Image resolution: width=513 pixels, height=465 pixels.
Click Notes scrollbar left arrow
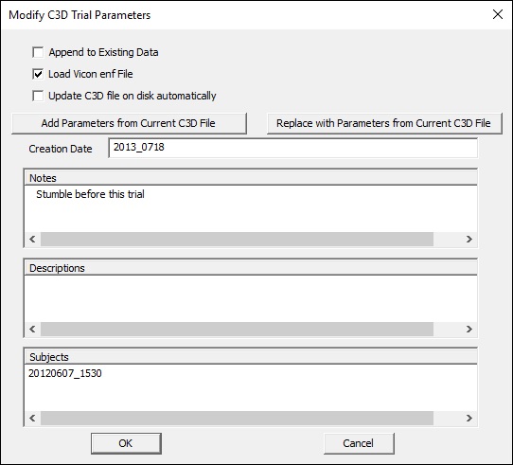pyautogui.click(x=32, y=239)
